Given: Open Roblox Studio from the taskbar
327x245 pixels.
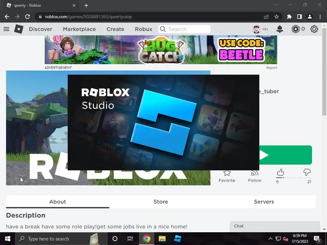Looking at the screenshot, I should (178, 239).
